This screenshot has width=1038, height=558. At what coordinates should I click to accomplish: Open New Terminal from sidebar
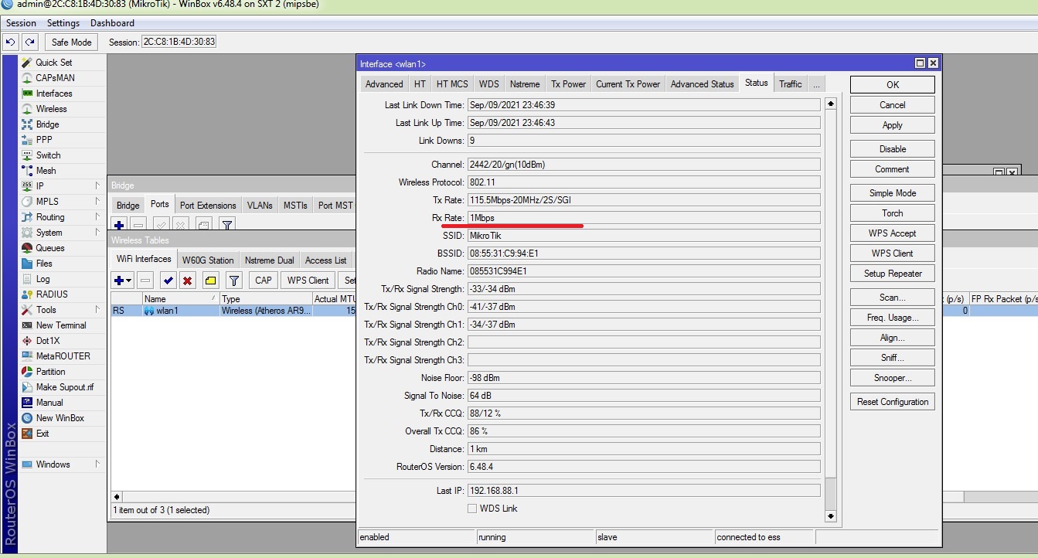[x=61, y=325]
